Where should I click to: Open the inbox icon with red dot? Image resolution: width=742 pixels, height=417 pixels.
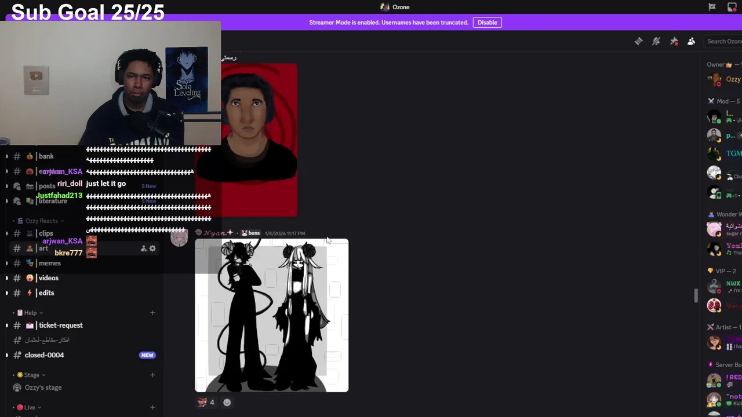coord(732,7)
